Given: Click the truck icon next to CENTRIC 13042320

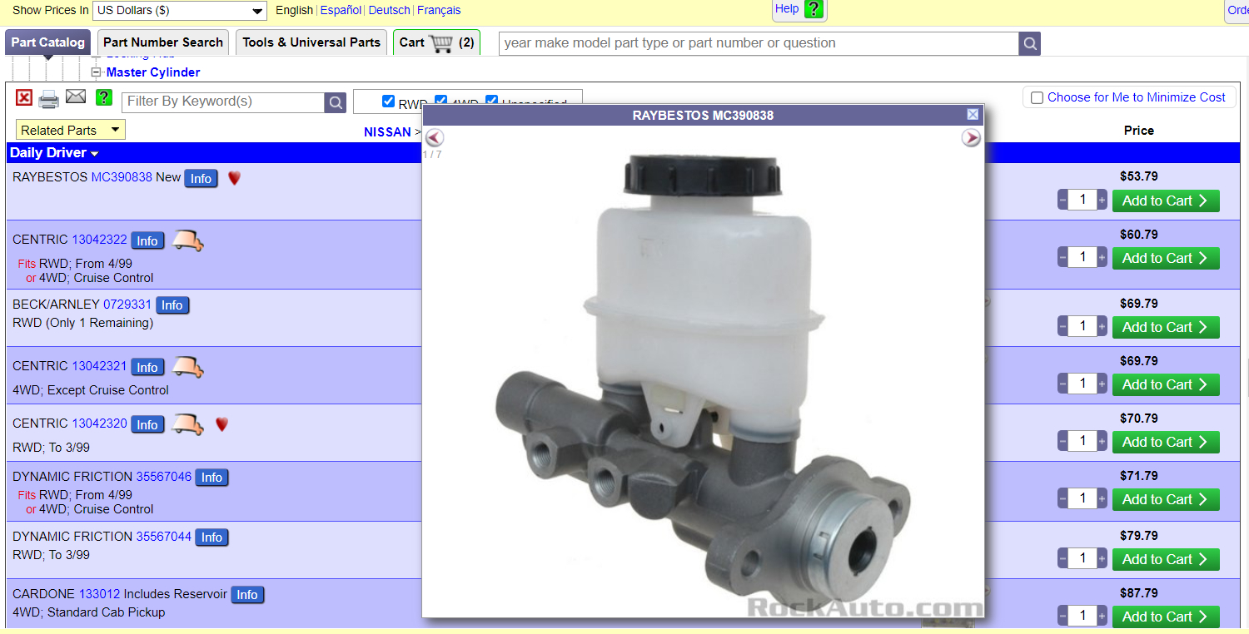Looking at the screenshot, I should click(187, 424).
